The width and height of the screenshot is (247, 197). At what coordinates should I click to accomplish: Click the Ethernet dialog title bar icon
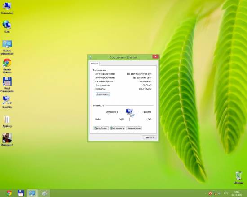pos(90,57)
